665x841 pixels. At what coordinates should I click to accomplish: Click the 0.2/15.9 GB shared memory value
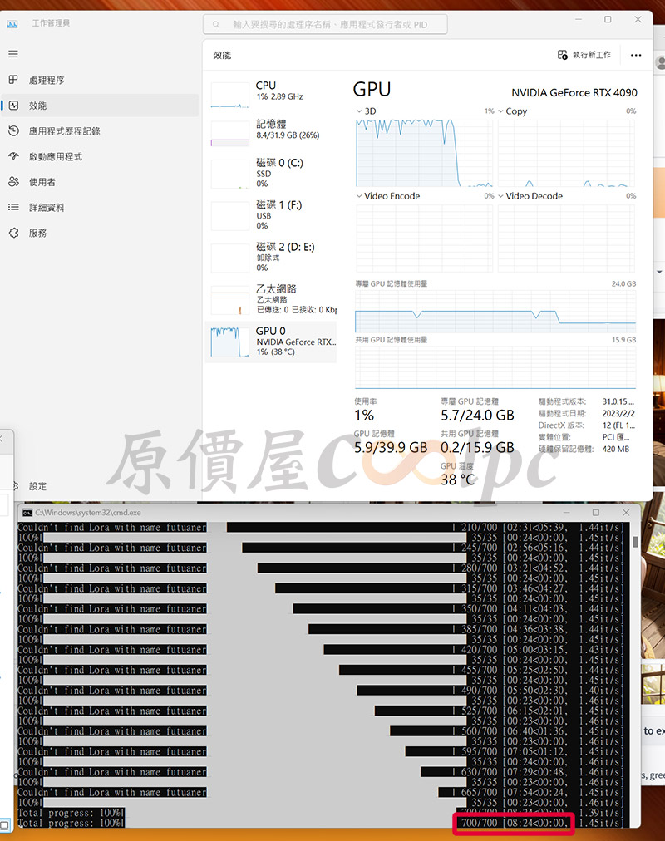coord(477,447)
